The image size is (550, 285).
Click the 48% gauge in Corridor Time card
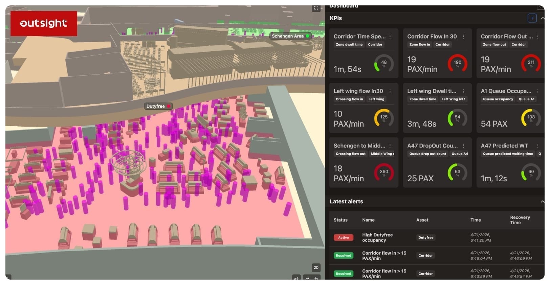click(384, 63)
